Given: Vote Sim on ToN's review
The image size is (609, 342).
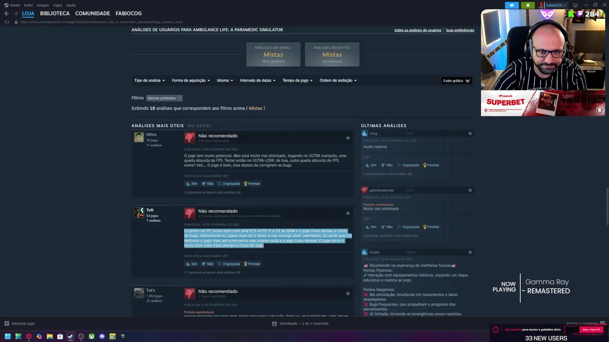Looking at the screenshot, I should click(191, 264).
